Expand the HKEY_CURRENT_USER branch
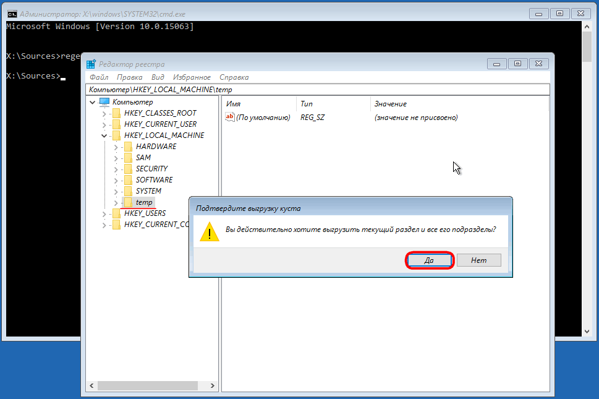This screenshot has height=399, width=599. coord(104,124)
